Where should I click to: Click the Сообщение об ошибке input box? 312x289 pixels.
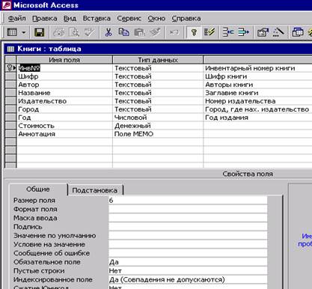click(188, 253)
